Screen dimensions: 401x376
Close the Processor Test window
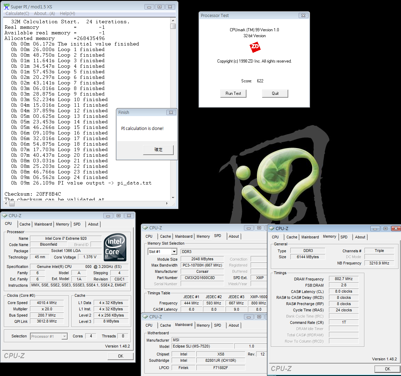(303, 15)
